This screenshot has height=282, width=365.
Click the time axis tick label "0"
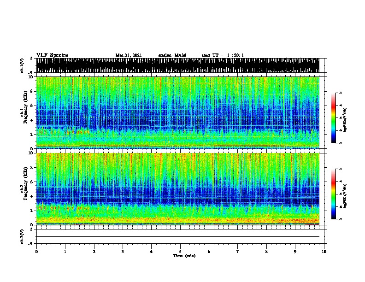tap(36, 252)
